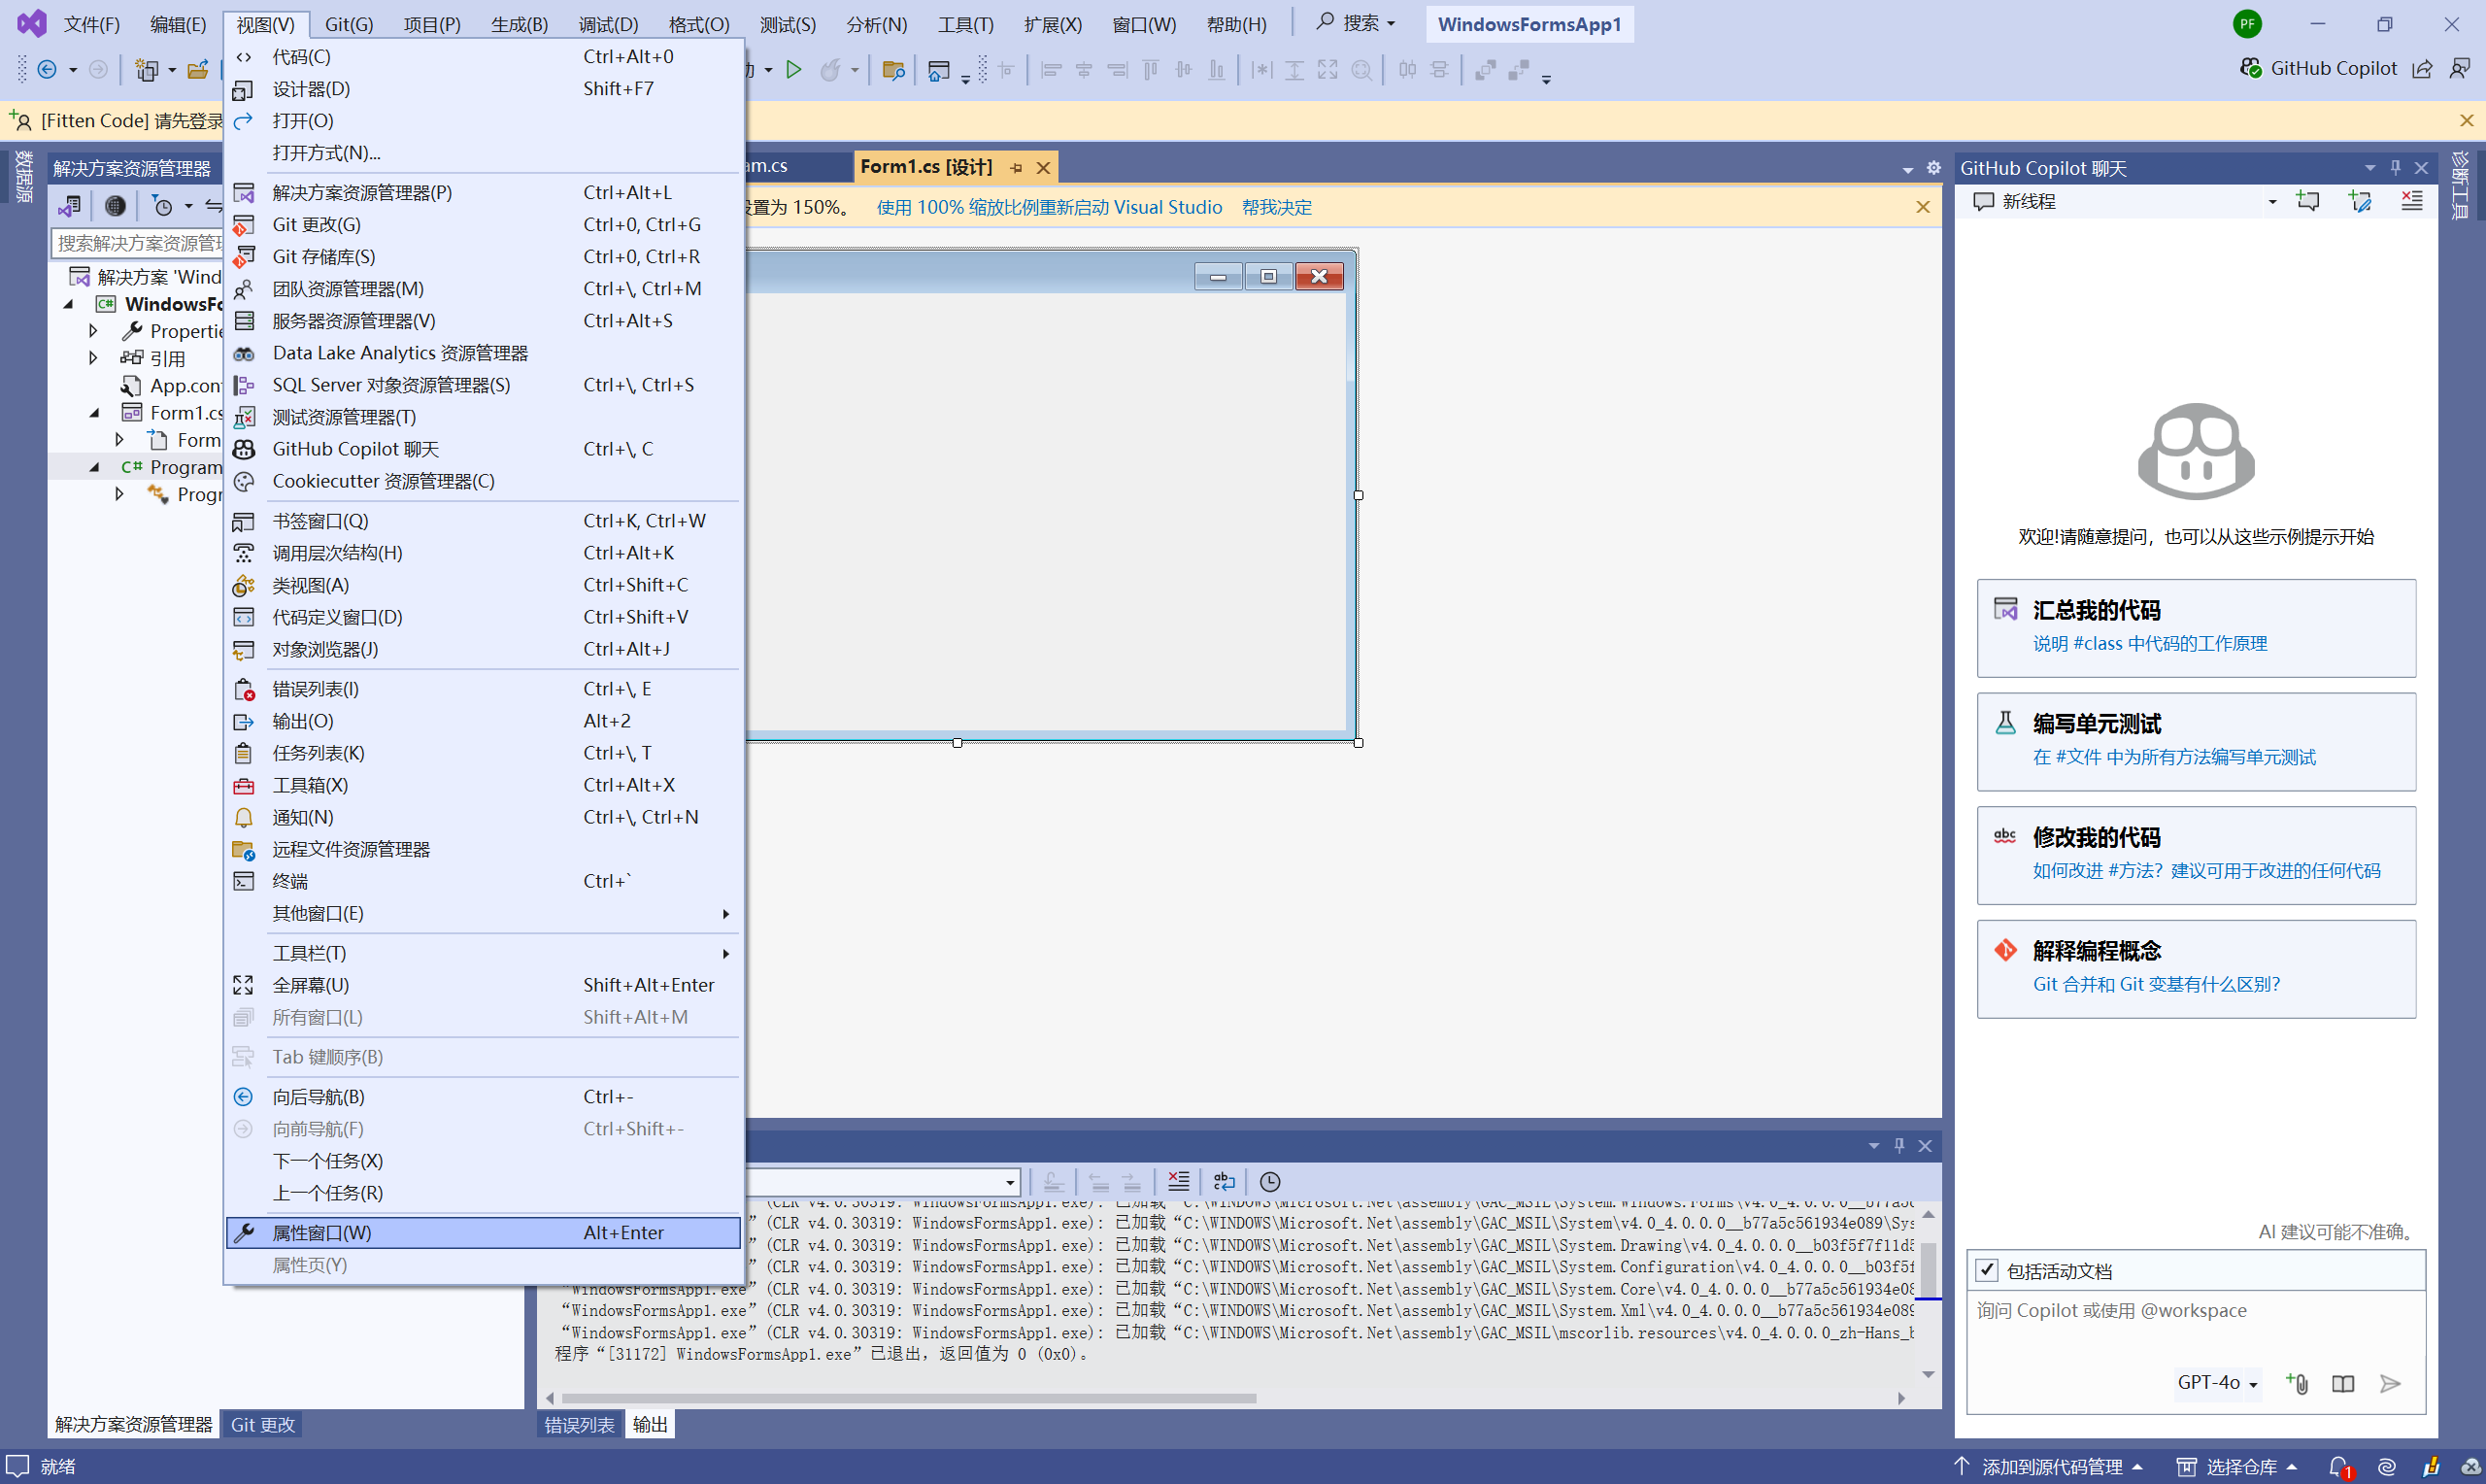Image resolution: width=2486 pixels, height=1484 pixels.
Task: Click Add to Source Control in status bar
Action: 2049,1466
